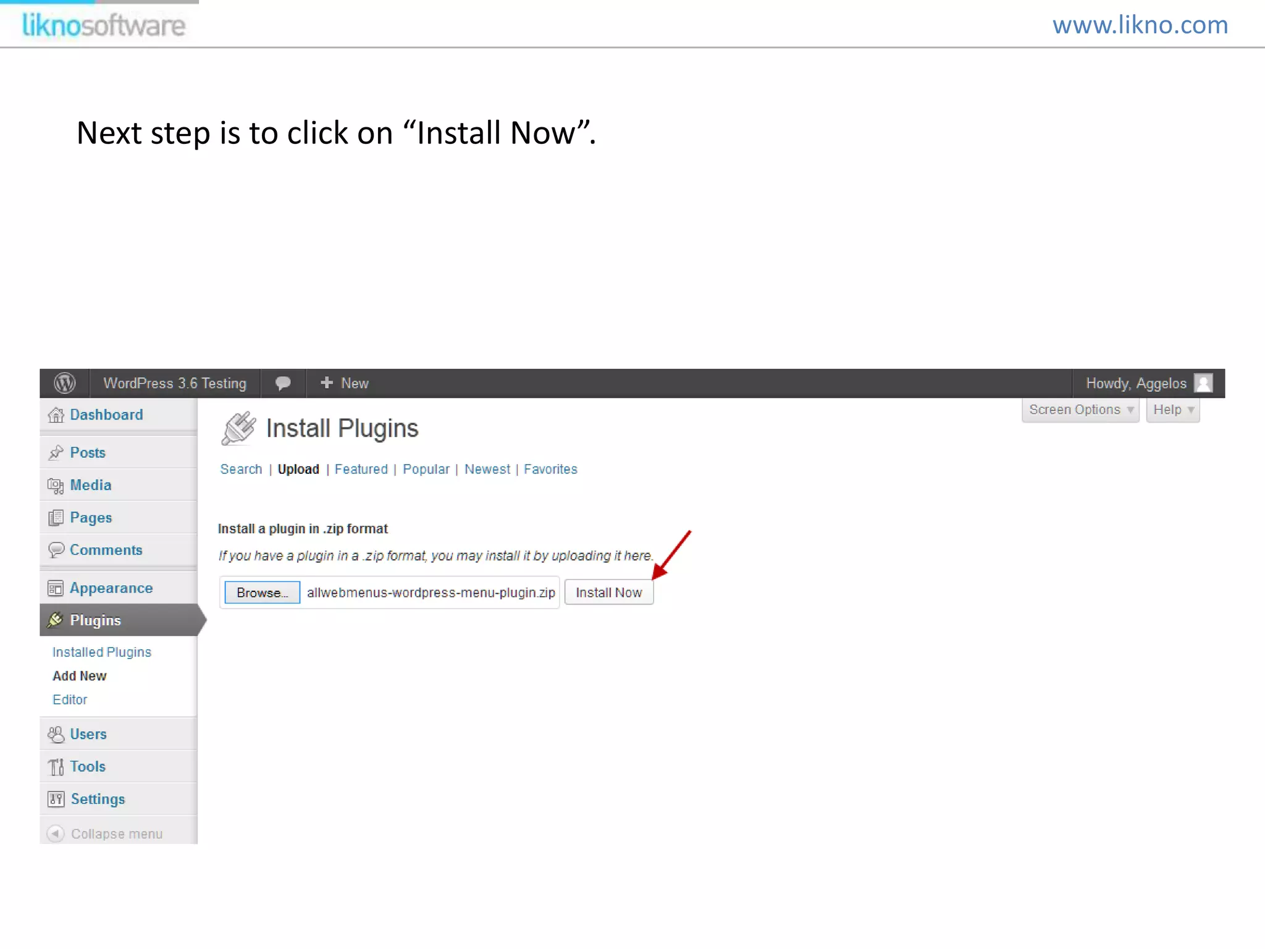The image size is (1265, 949).
Task: Click the Pages icon in sidebar
Action: point(56,518)
